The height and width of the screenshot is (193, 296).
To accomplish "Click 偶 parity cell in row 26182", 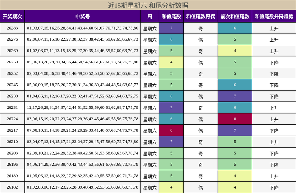I will (201, 187).
